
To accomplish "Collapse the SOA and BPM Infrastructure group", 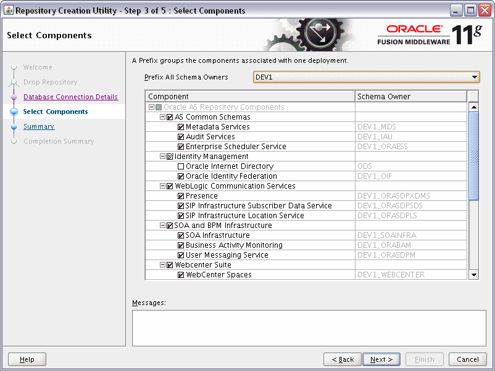I will pyautogui.click(x=164, y=225).
